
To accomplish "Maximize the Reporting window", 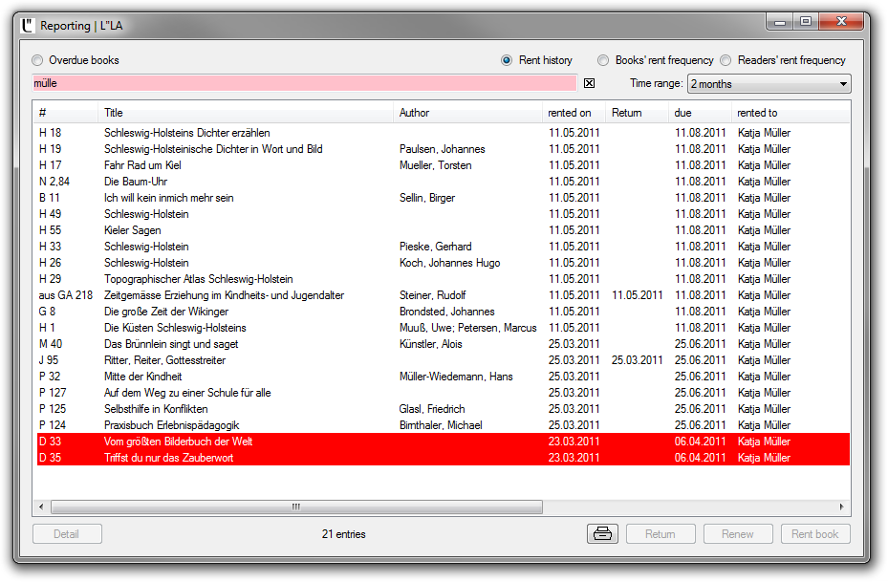I will [805, 21].
